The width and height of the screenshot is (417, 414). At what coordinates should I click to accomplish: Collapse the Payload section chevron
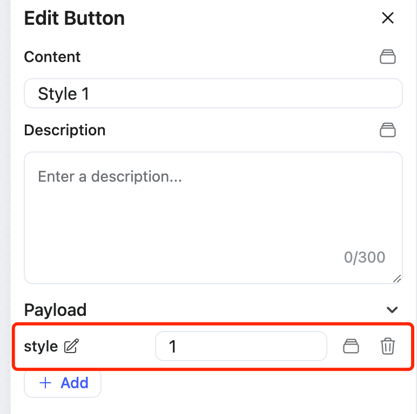[392, 310]
